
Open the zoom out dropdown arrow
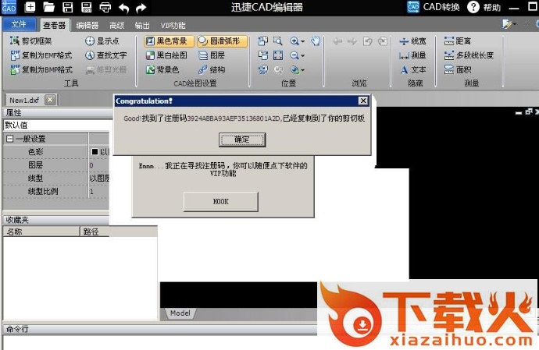click(x=303, y=55)
